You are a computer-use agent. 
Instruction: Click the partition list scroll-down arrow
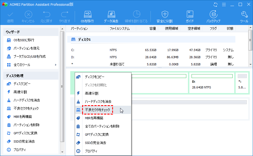tap(251, 64)
